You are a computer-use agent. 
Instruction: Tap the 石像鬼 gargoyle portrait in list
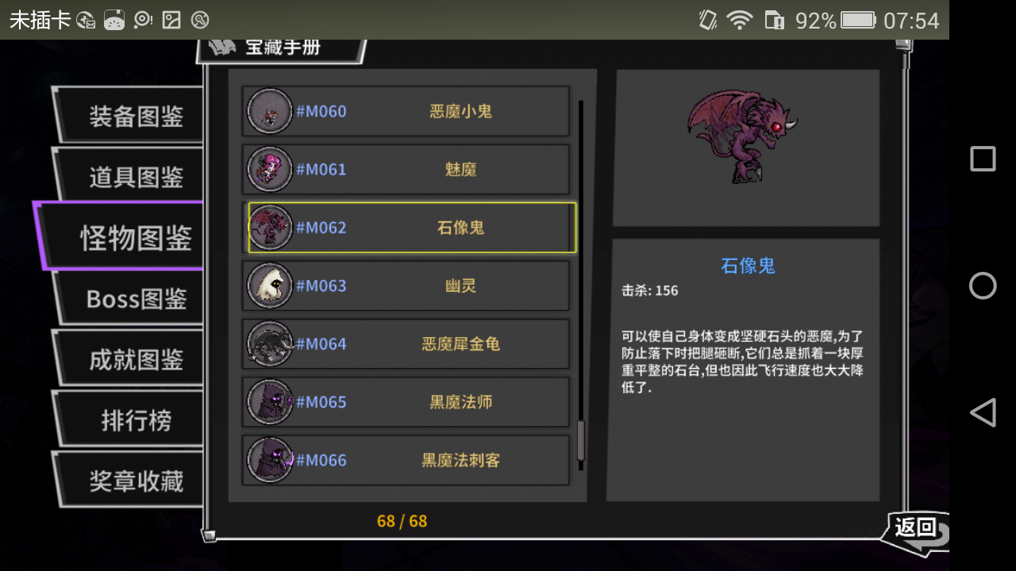click(270, 228)
